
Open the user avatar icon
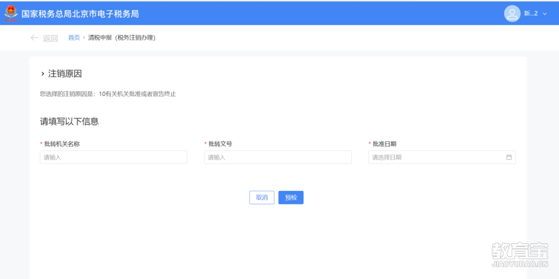coord(512,14)
